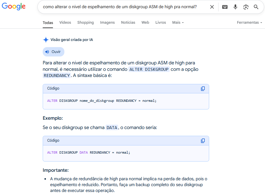265x194 pixels.
Task: Open the Ferramentas dropdown
Action: point(249,23)
